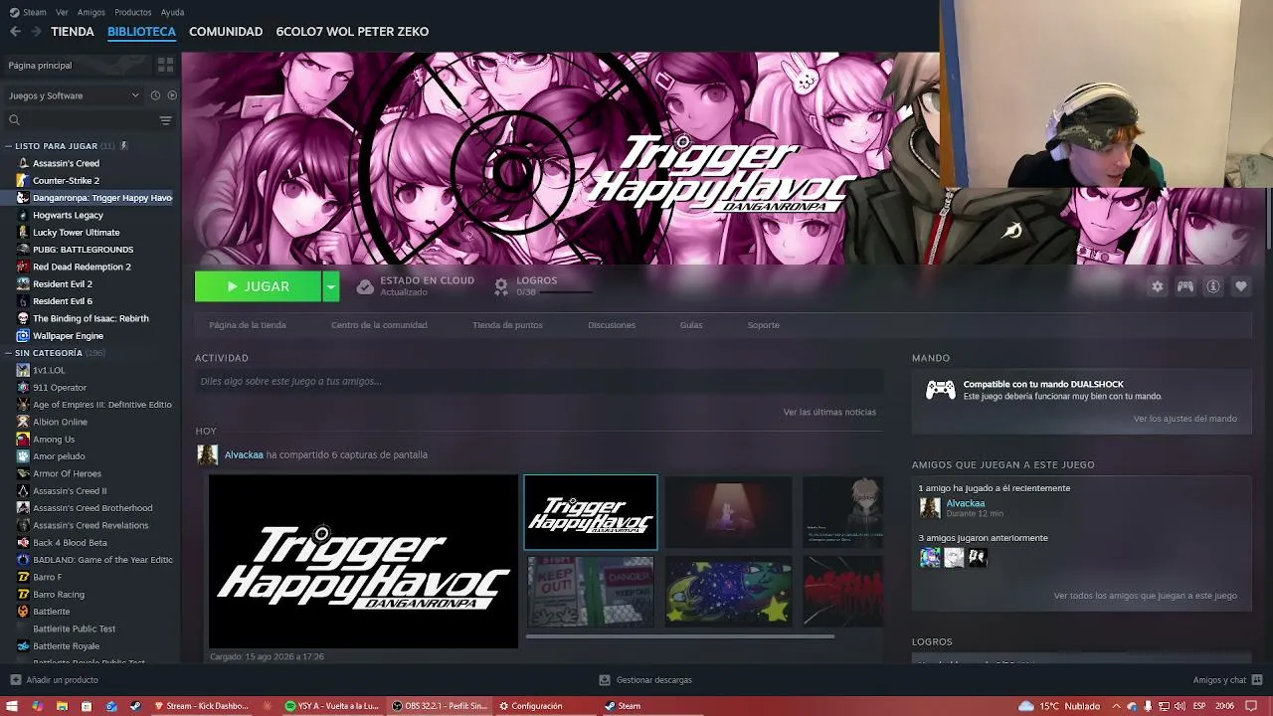This screenshot has width=1273, height=716.
Task: Open advanced library filter options
Action: (165, 120)
